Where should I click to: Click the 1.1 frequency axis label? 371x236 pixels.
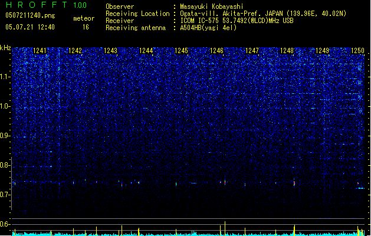point(5,77)
